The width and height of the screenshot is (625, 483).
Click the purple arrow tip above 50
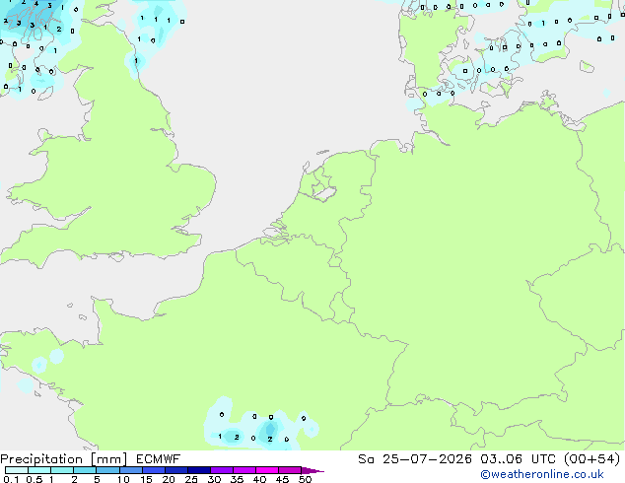312,470
